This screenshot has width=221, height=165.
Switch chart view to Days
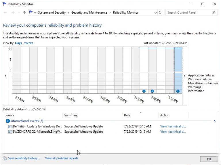18,43
